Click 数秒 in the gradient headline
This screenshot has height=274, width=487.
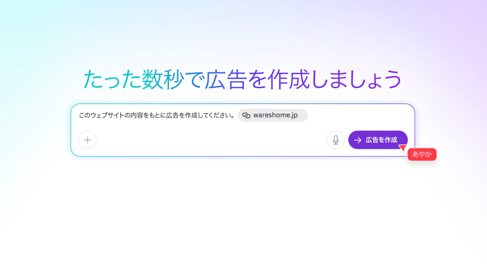(x=163, y=79)
